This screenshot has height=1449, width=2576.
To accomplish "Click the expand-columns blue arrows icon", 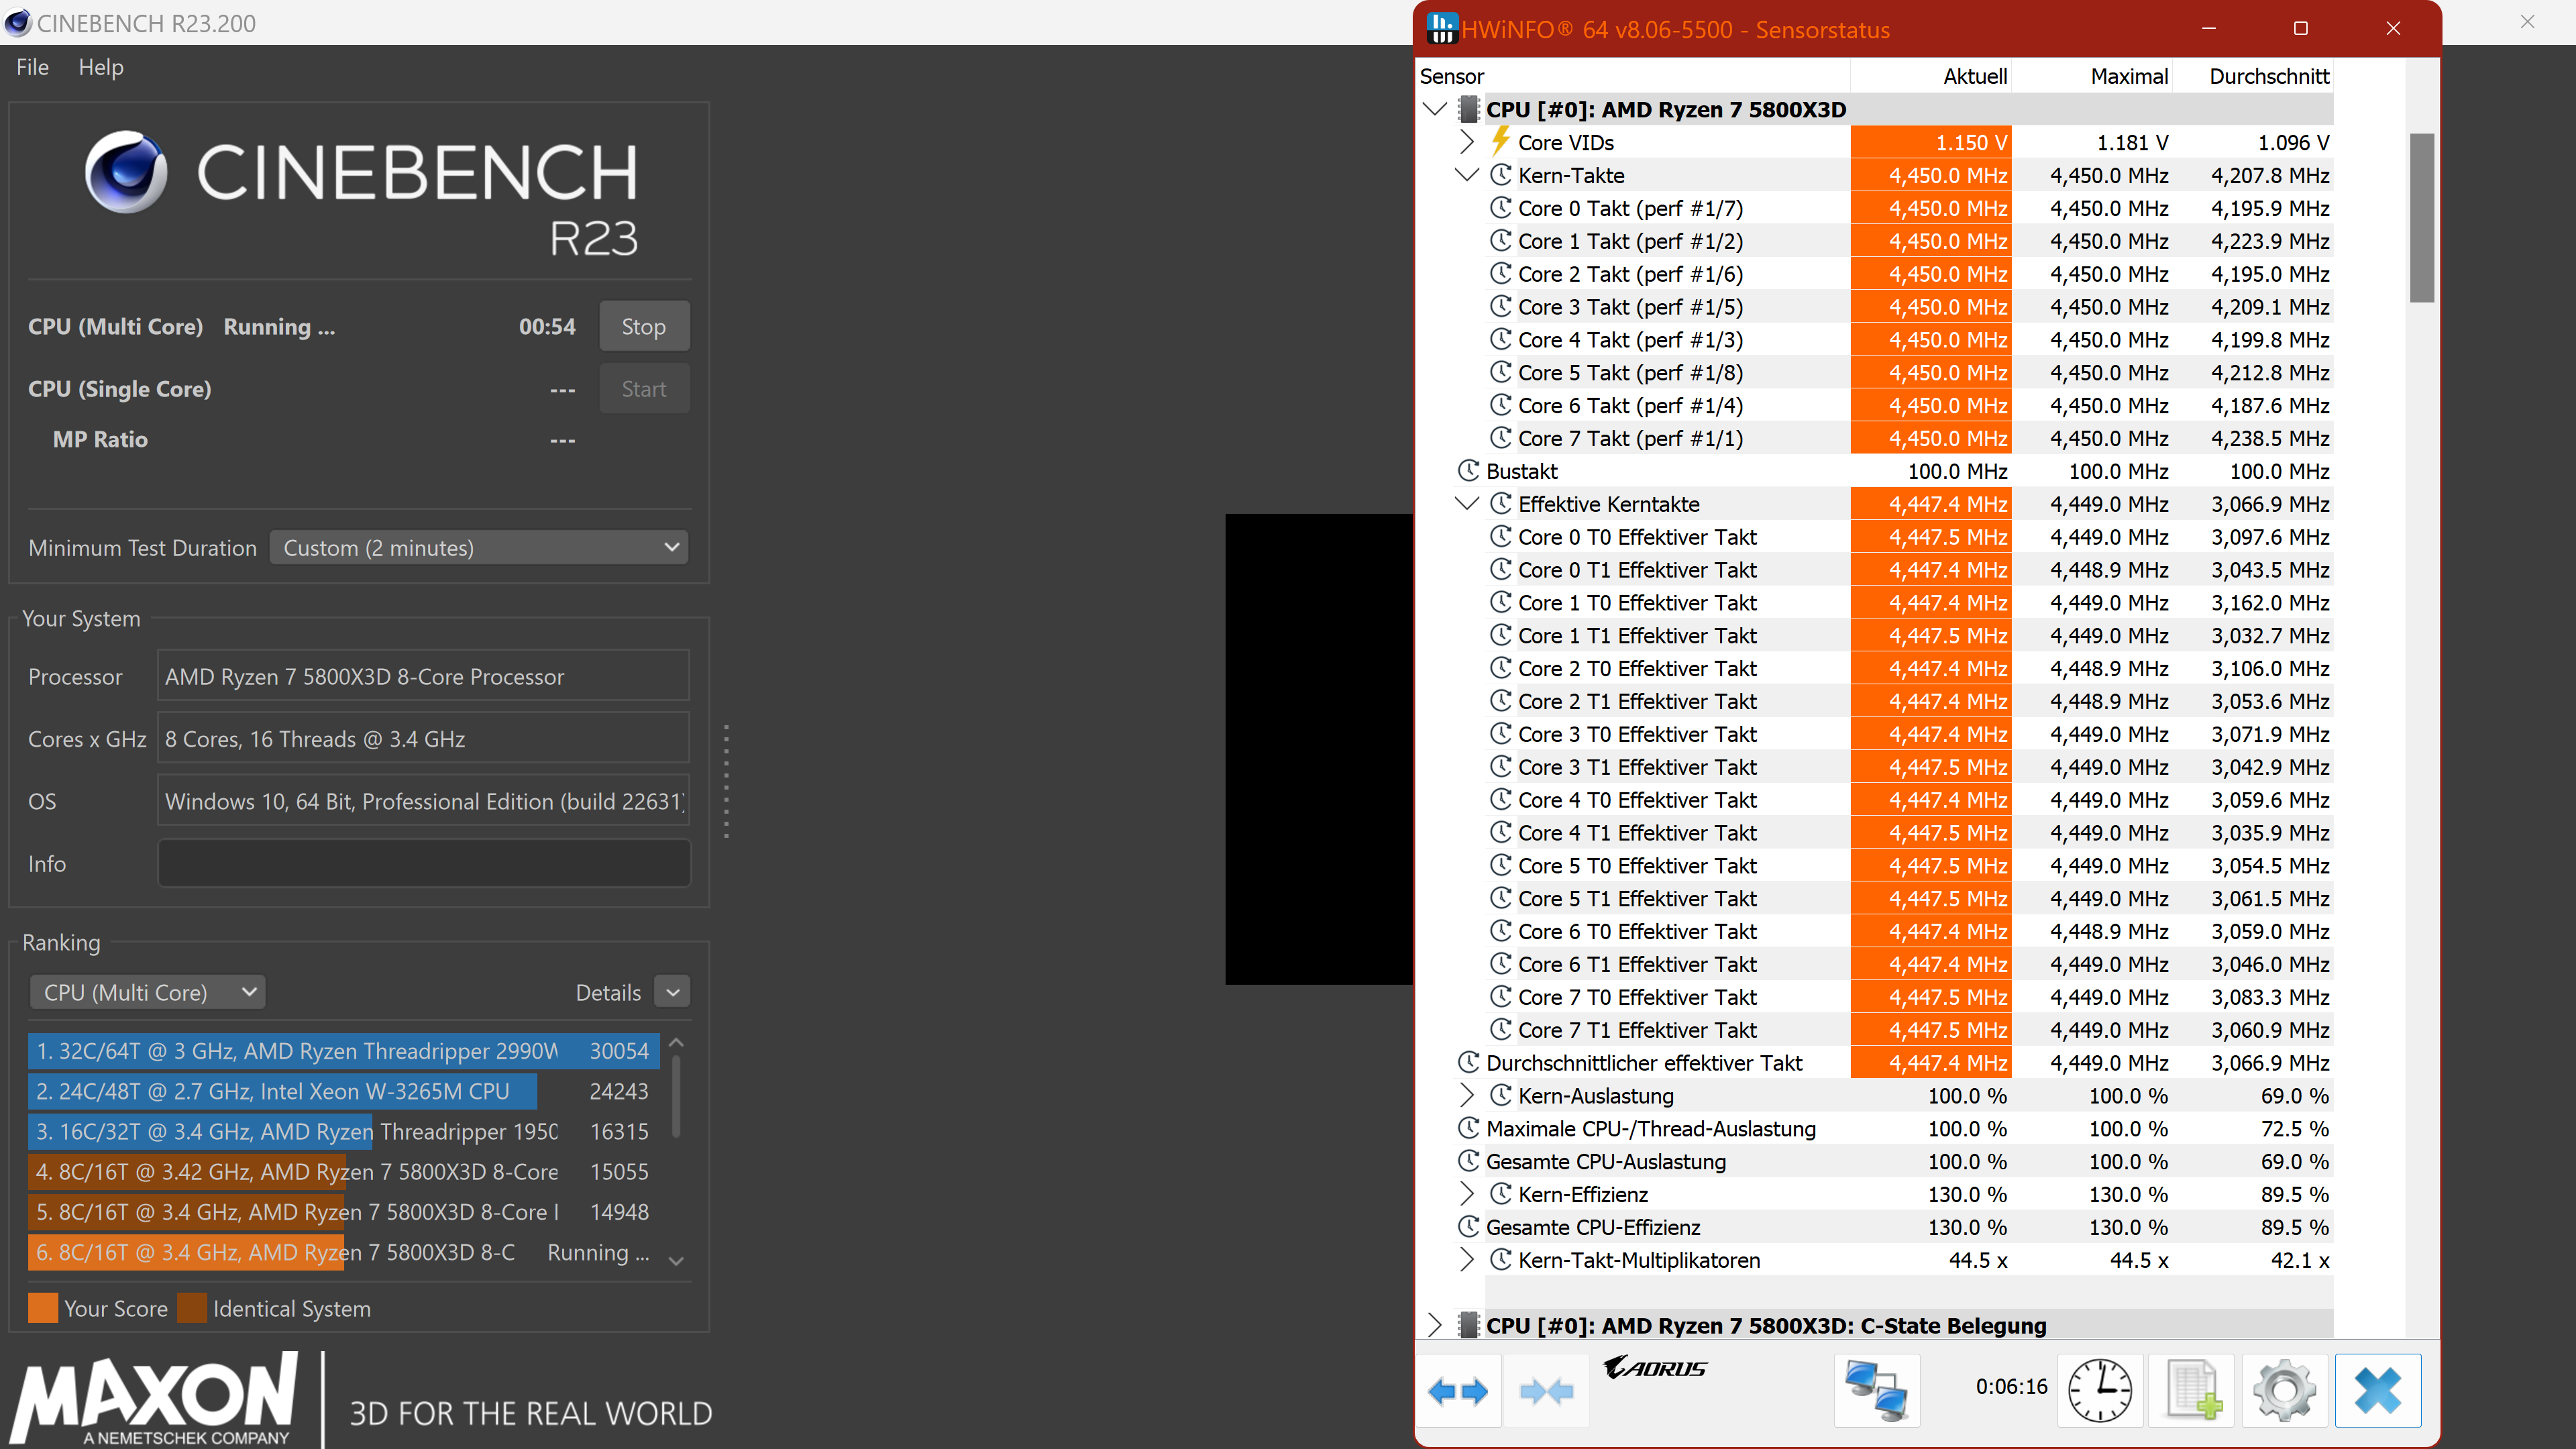I will click(1458, 1390).
